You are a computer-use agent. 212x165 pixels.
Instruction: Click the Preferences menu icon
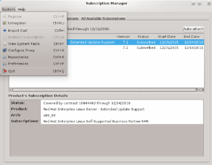(4, 64)
